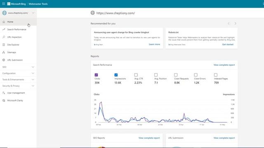Click the URL Inspection magnifier icon
The image size is (264, 148).
[x=4, y=37]
